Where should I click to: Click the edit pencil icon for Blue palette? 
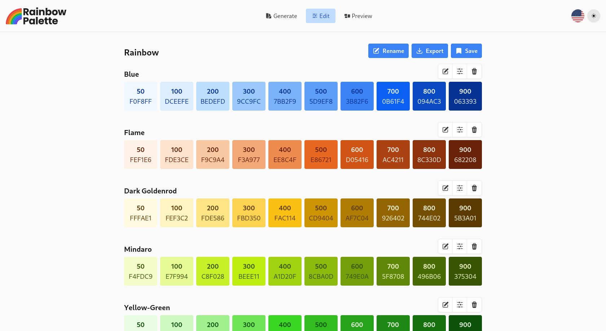(x=445, y=71)
